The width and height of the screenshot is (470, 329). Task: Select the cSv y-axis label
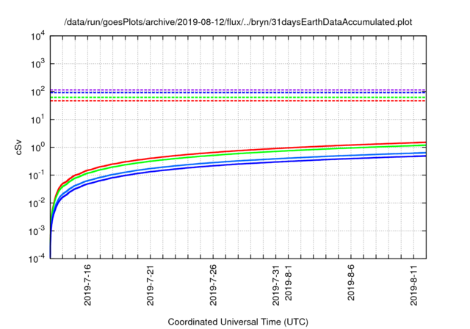[x=18, y=147]
